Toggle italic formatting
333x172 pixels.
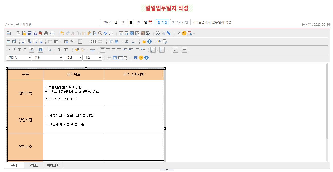(14, 50)
